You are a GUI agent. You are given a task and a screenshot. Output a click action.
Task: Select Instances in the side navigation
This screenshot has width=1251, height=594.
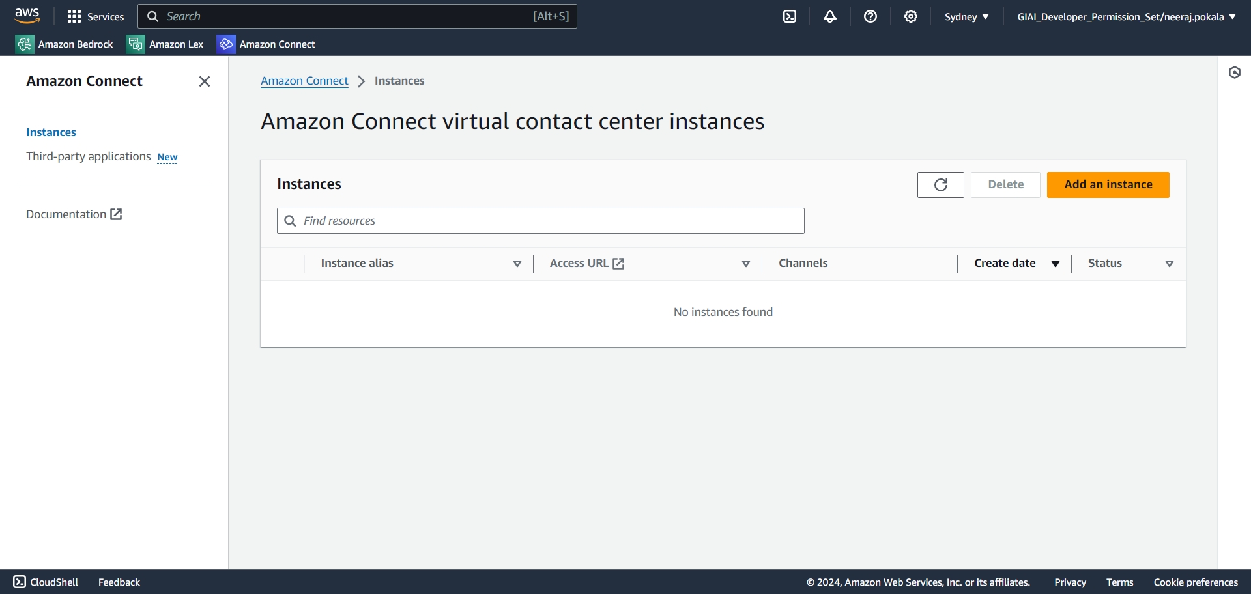coord(51,132)
